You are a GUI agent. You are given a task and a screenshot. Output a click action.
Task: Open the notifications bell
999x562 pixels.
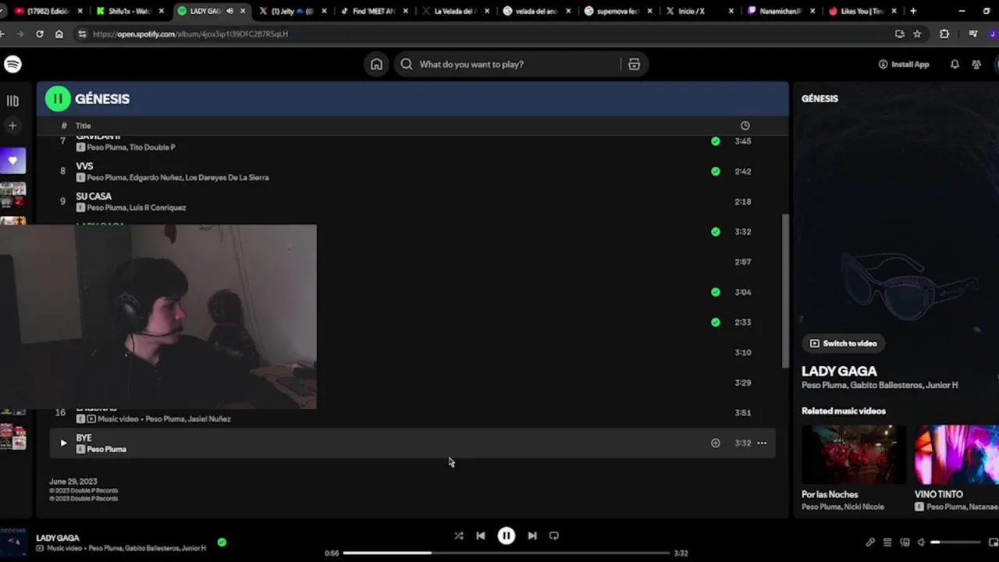955,64
